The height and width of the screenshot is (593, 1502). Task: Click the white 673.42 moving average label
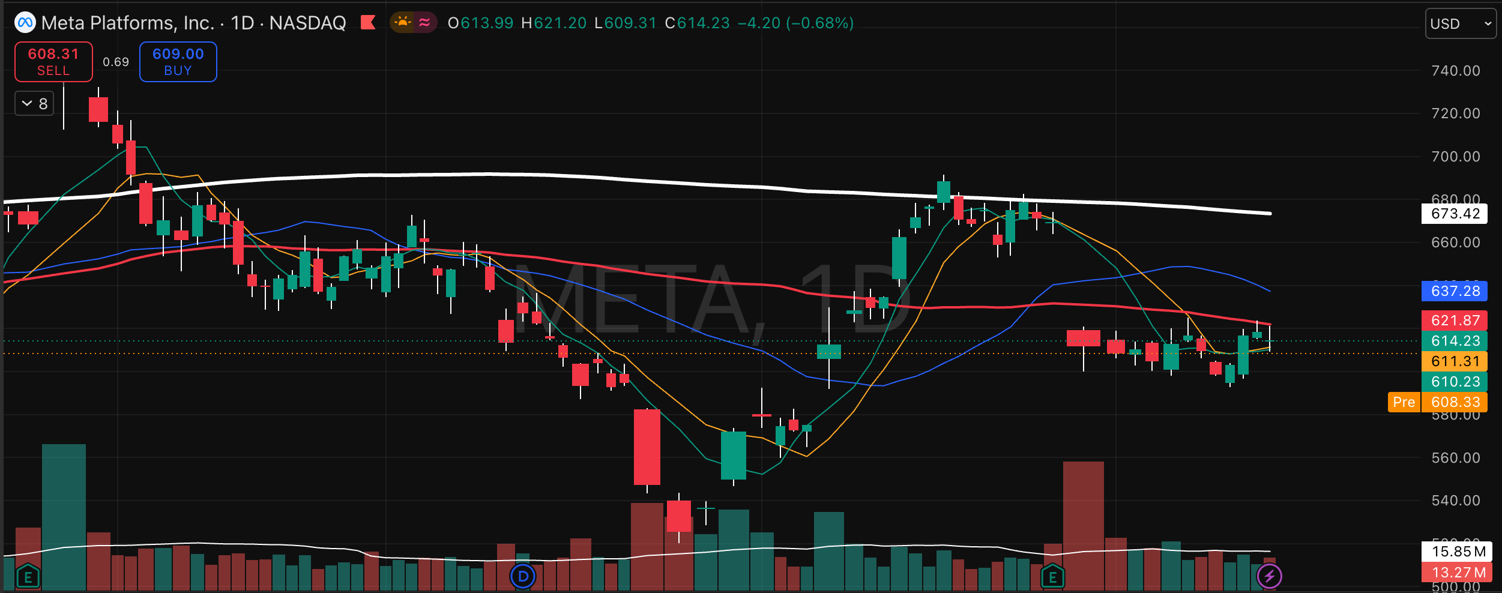(x=1454, y=214)
